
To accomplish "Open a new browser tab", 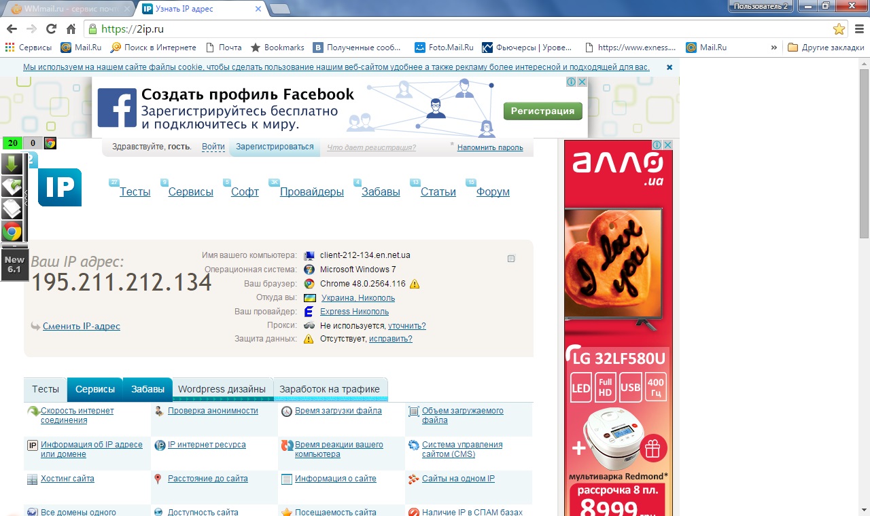I will click(279, 9).
